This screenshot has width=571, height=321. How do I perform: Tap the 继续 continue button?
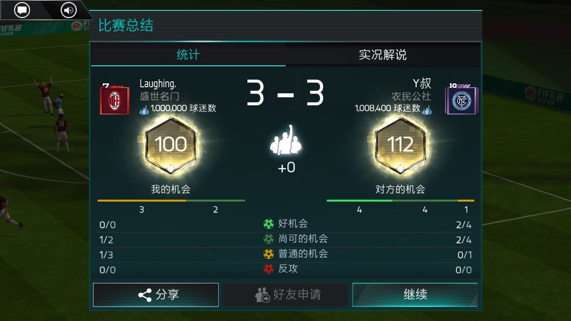pyautogui.click(x=415, y=295)
